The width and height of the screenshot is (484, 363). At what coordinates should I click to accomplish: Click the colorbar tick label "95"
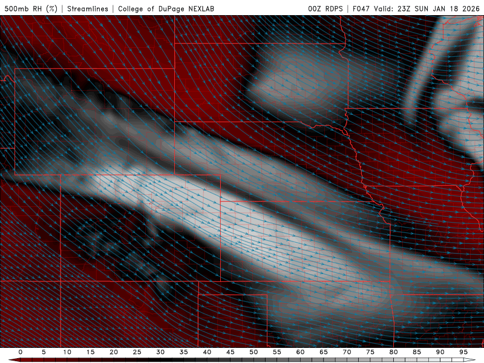[463, 352]
